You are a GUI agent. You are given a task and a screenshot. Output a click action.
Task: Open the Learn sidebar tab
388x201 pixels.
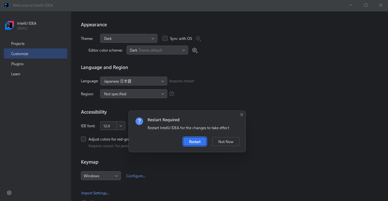point(36,74)
